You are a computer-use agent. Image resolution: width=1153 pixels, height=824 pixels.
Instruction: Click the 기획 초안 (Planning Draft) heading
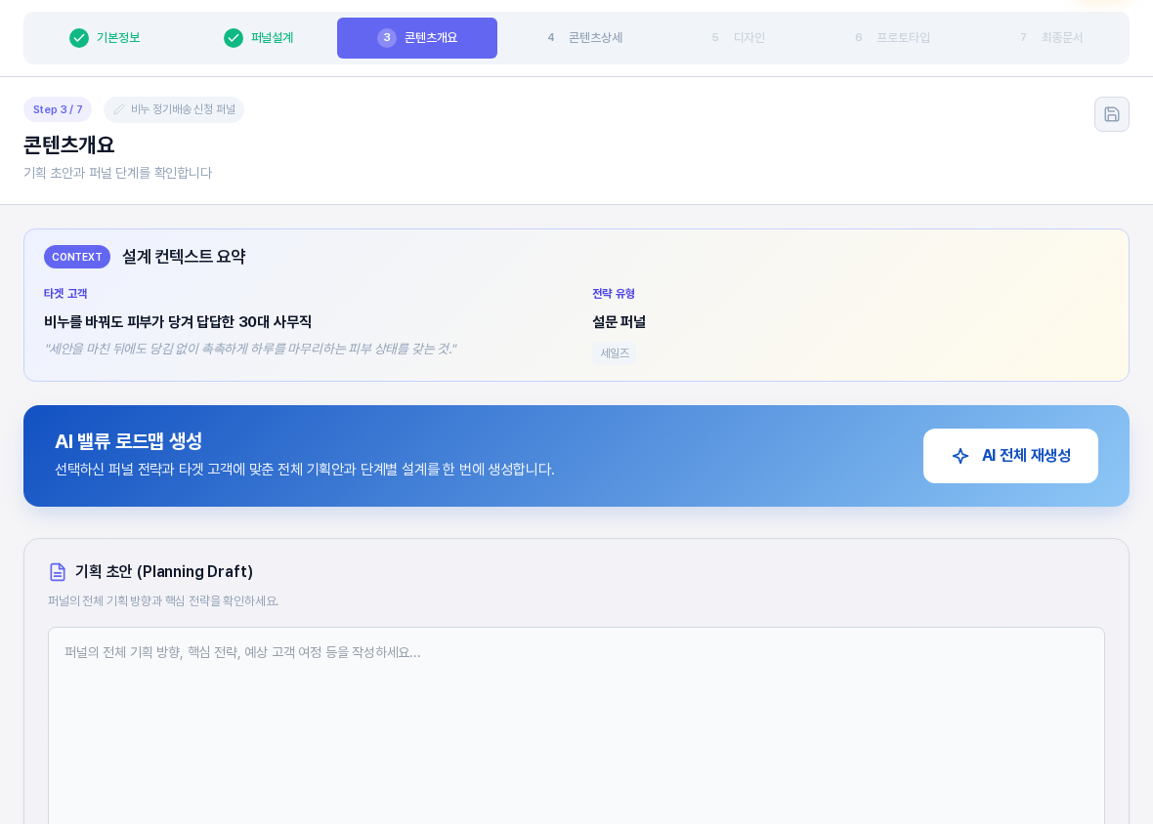[x=164, y=572]
